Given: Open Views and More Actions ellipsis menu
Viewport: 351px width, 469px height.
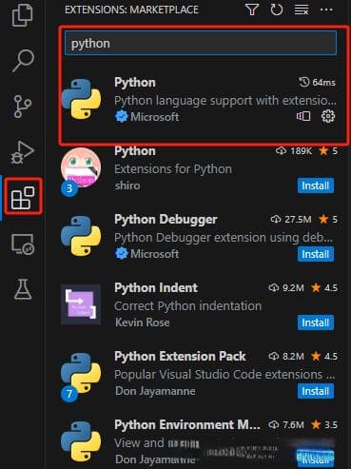Looking at the screenshot, I should 326,10.
